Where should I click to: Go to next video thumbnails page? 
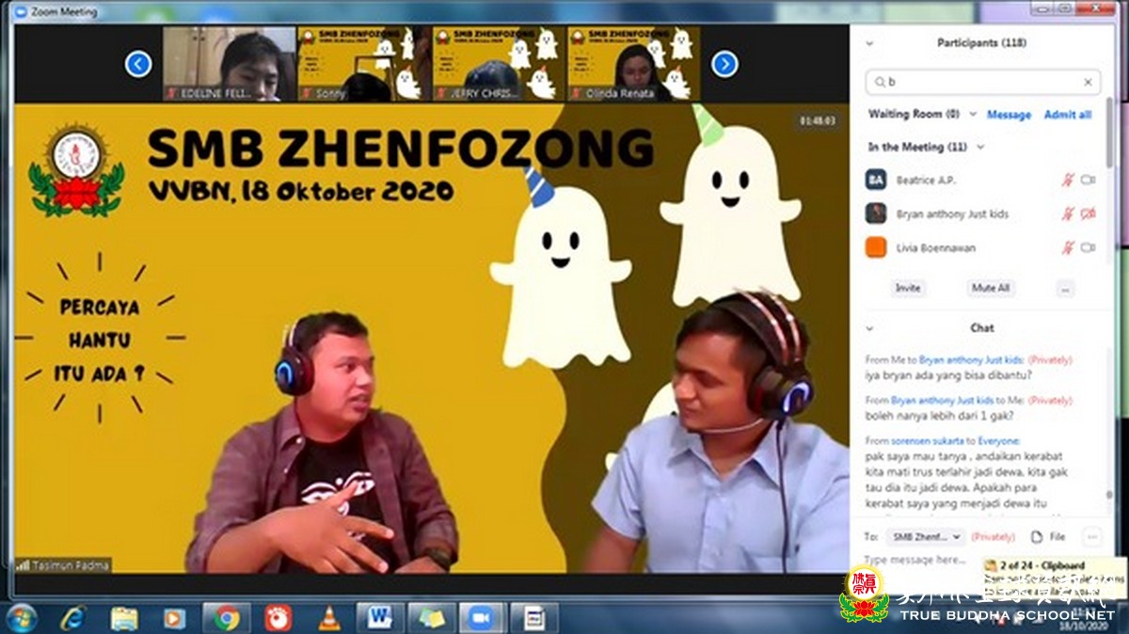click(724, 64)
